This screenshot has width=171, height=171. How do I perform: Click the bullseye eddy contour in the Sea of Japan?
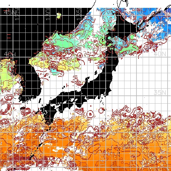tap(80, 55)
